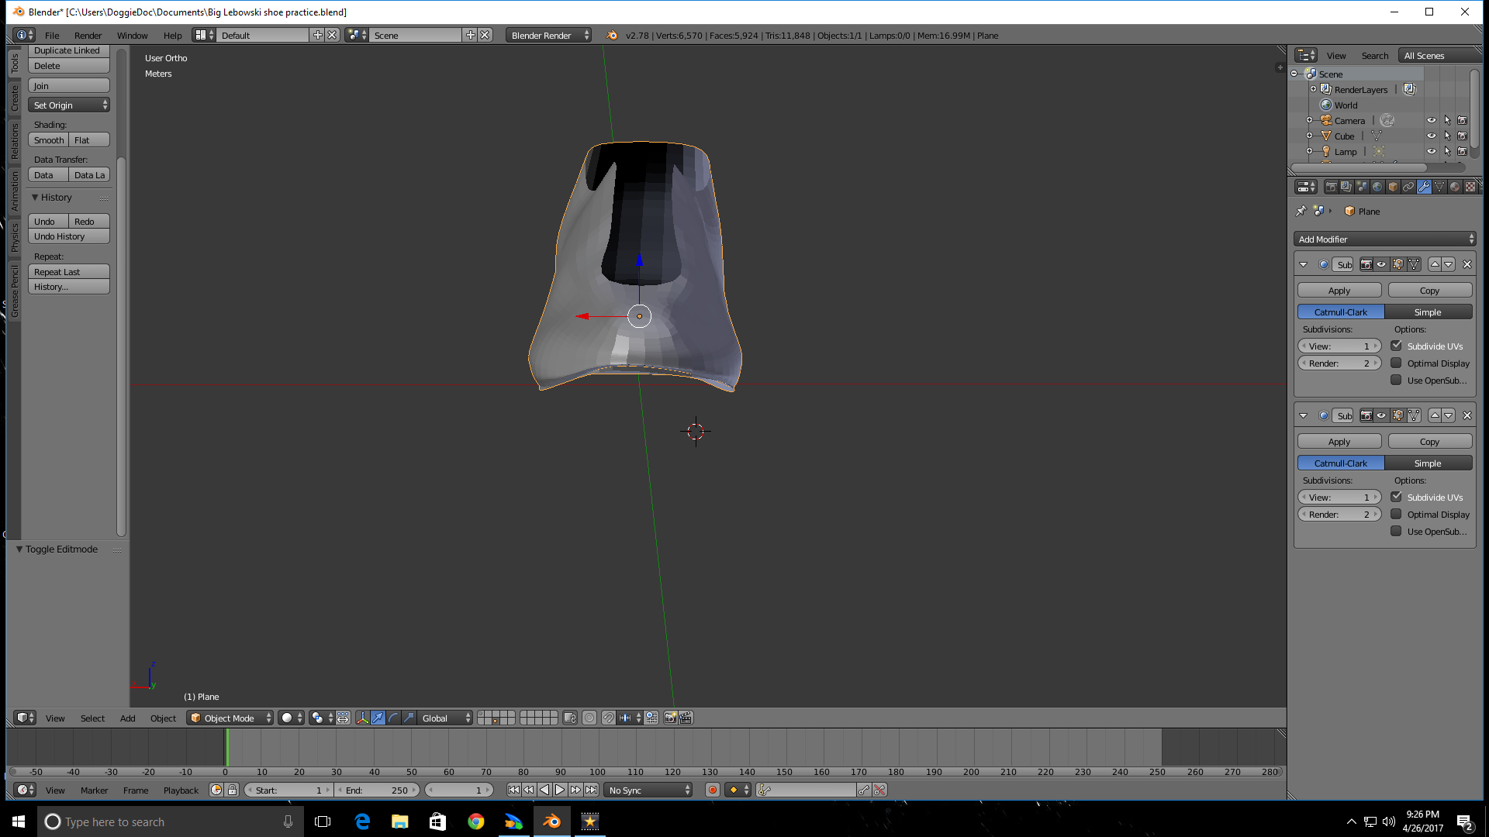This screenshot has height=837, width=1489.
Task: Open the Texture properties checker tab
Action: pos(1470,187)
